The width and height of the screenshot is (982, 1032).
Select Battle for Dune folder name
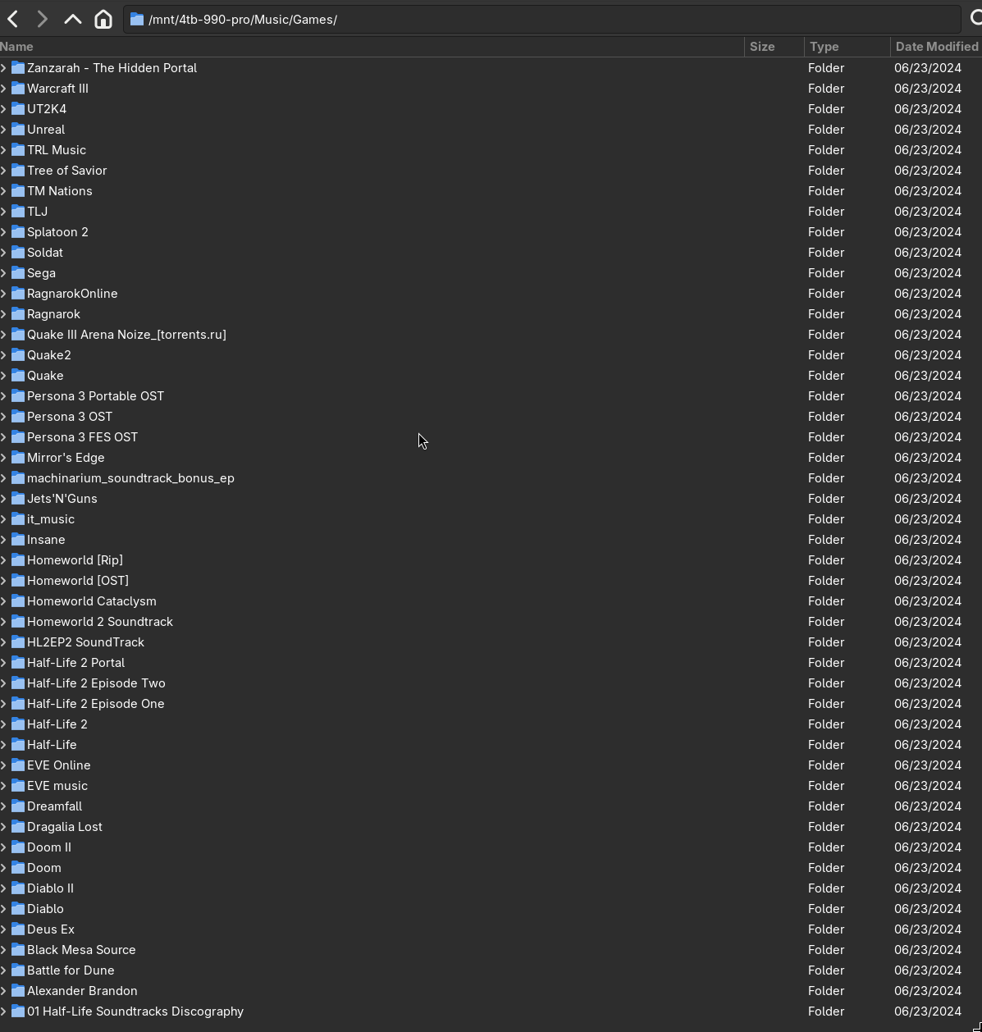[71, 970]
